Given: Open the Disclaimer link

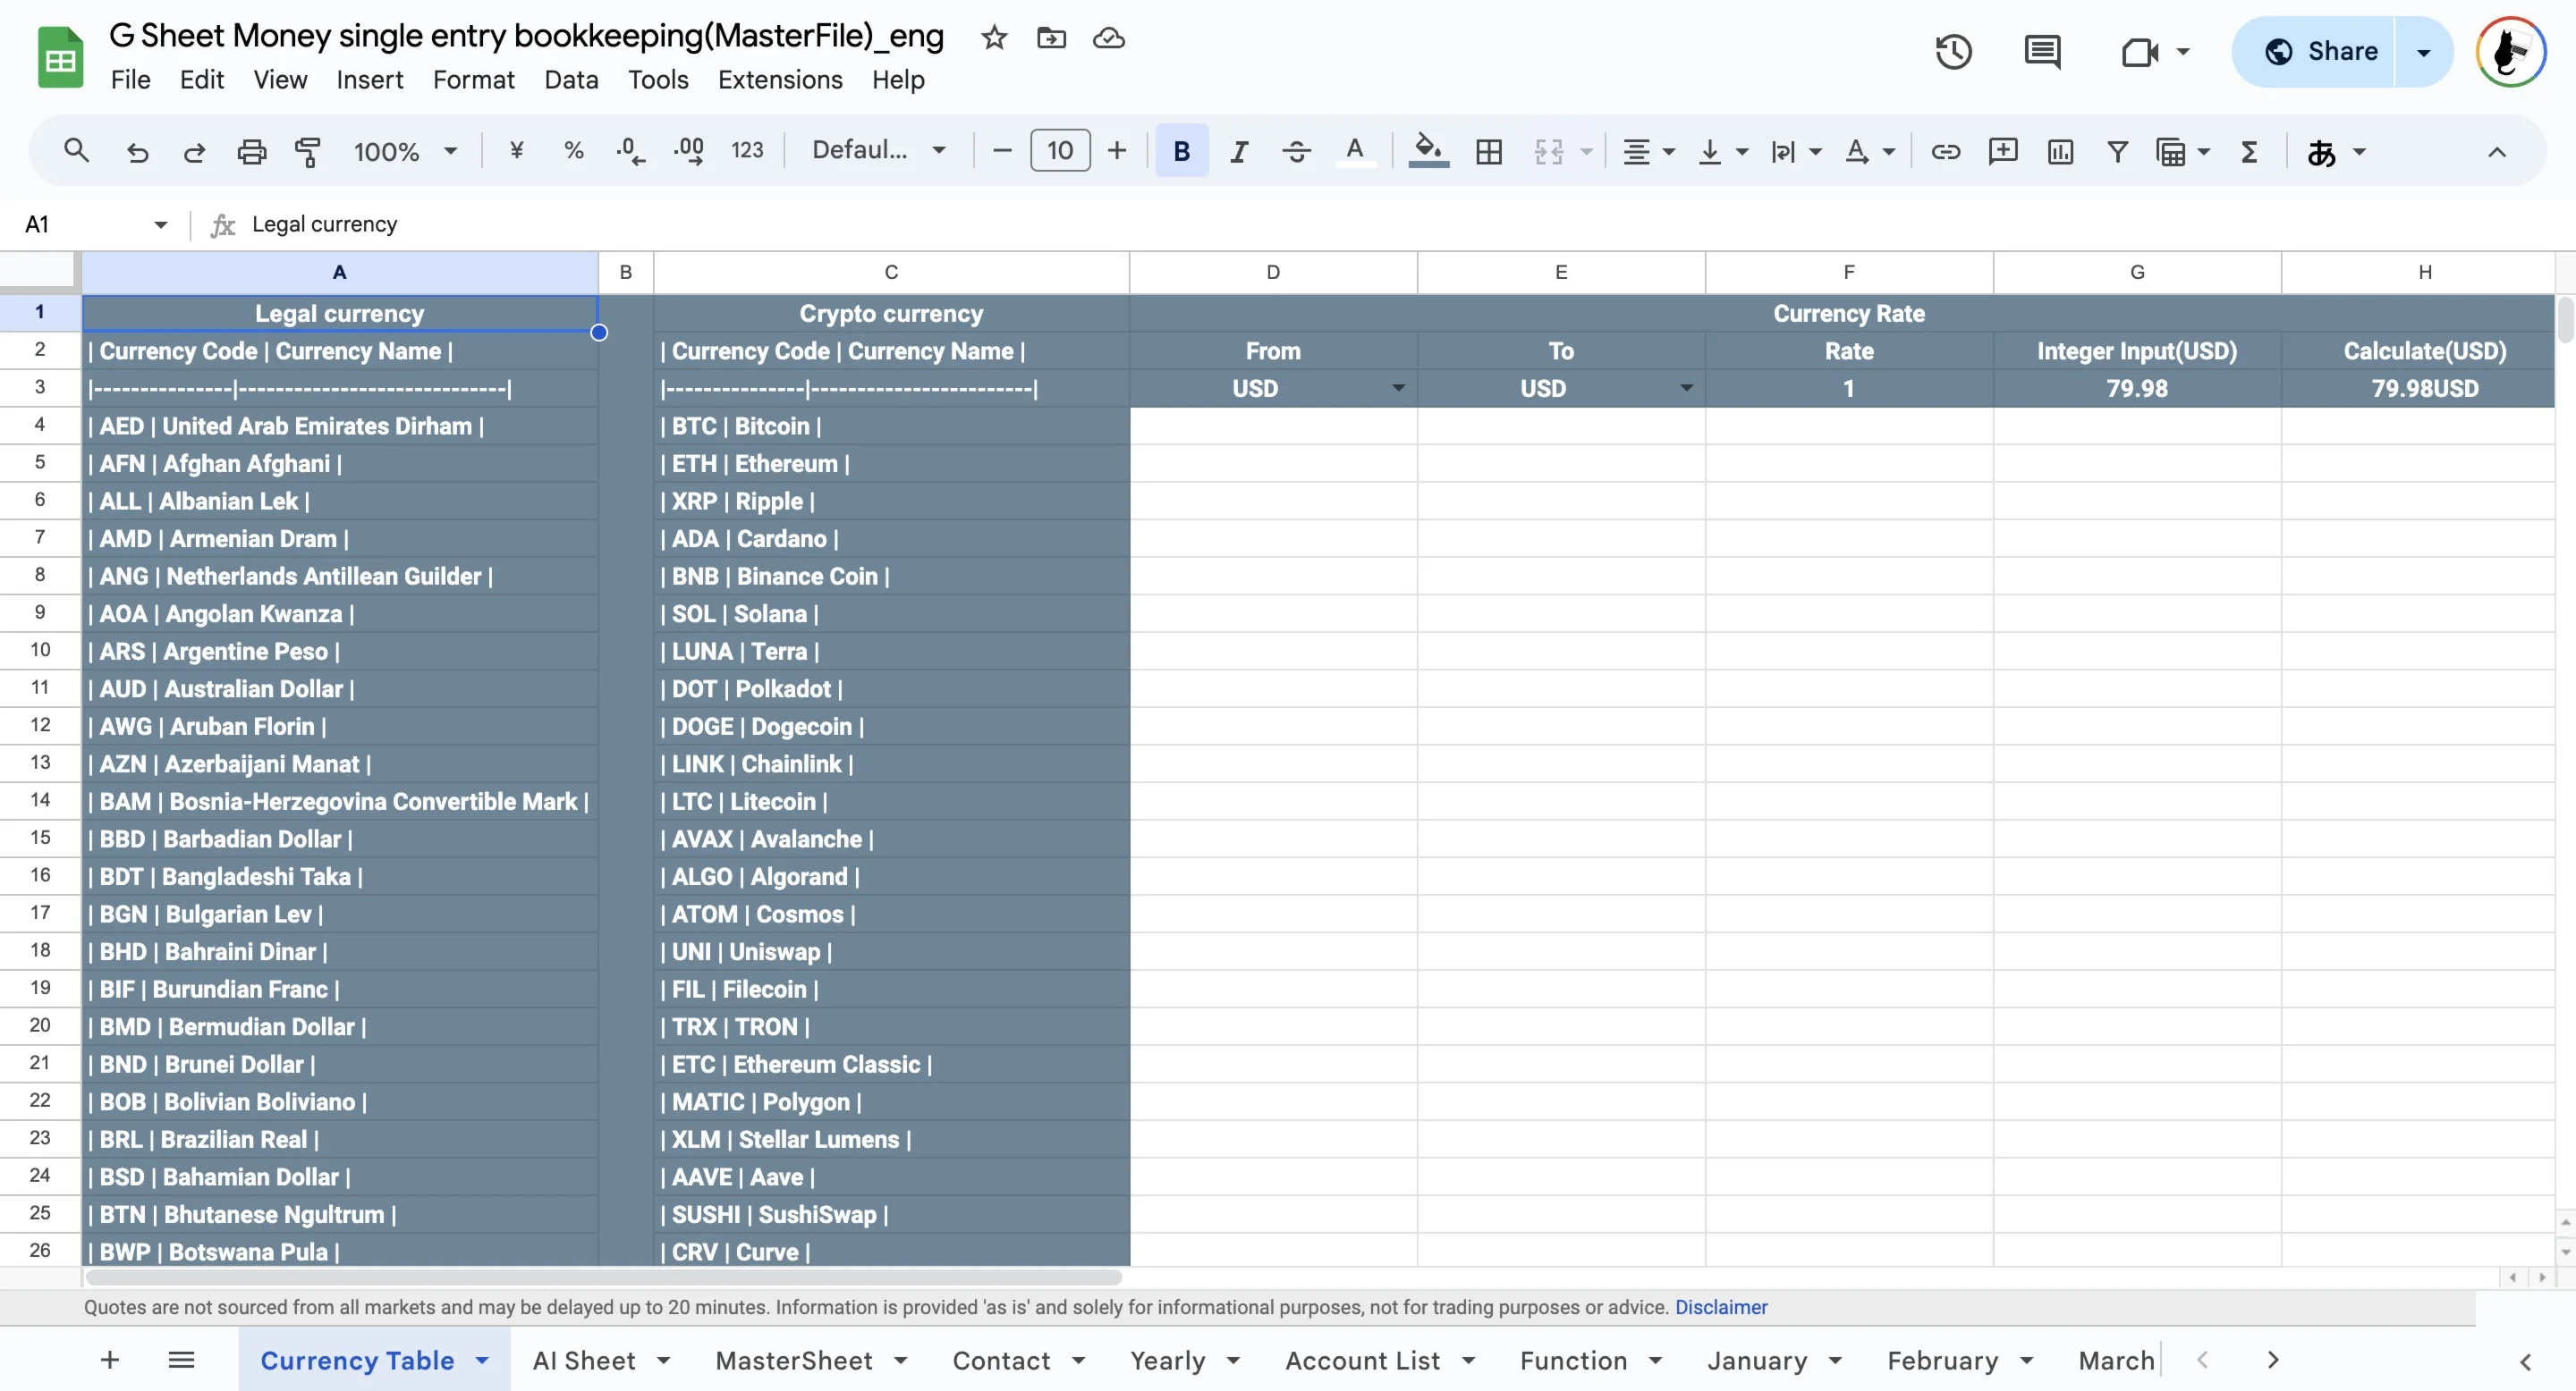Looking at the screenshot, I should [x=1720, y=1307].
